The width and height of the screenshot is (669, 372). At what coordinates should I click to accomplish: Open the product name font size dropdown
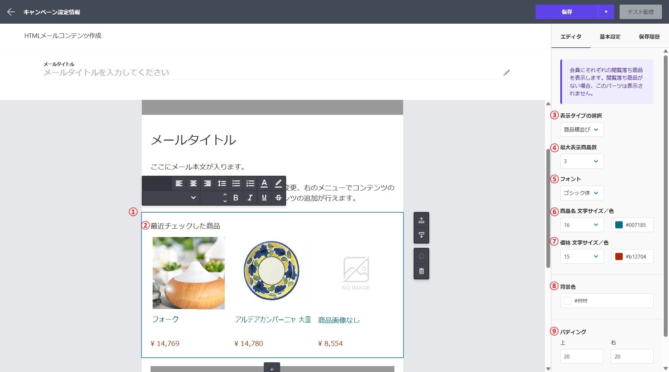(x=582, y=225)
